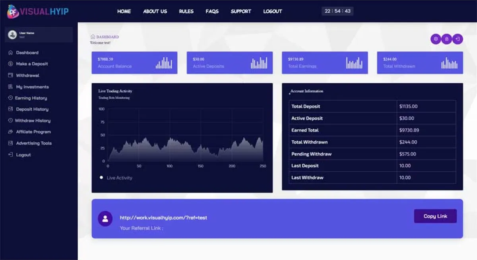Click the Welcome test! greeting text

click(x=100, y=43)
